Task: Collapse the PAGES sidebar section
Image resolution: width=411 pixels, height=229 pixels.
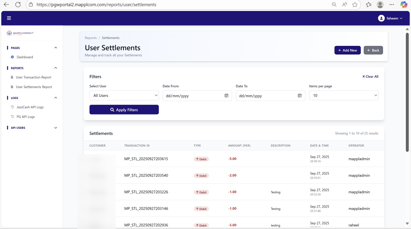Action: coord(56,48)
